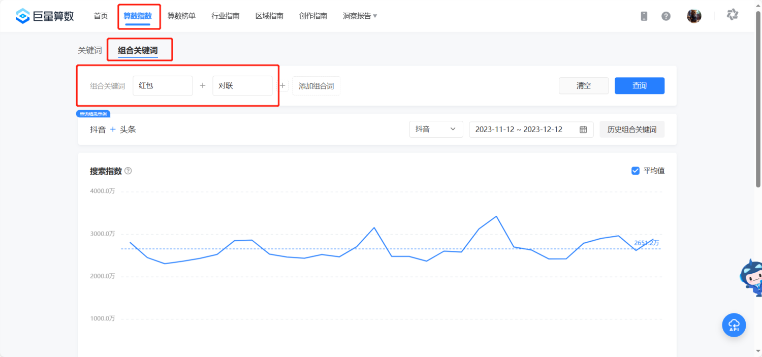Click the 红包 keyword input field
The image size is (762, 357).
163,86
